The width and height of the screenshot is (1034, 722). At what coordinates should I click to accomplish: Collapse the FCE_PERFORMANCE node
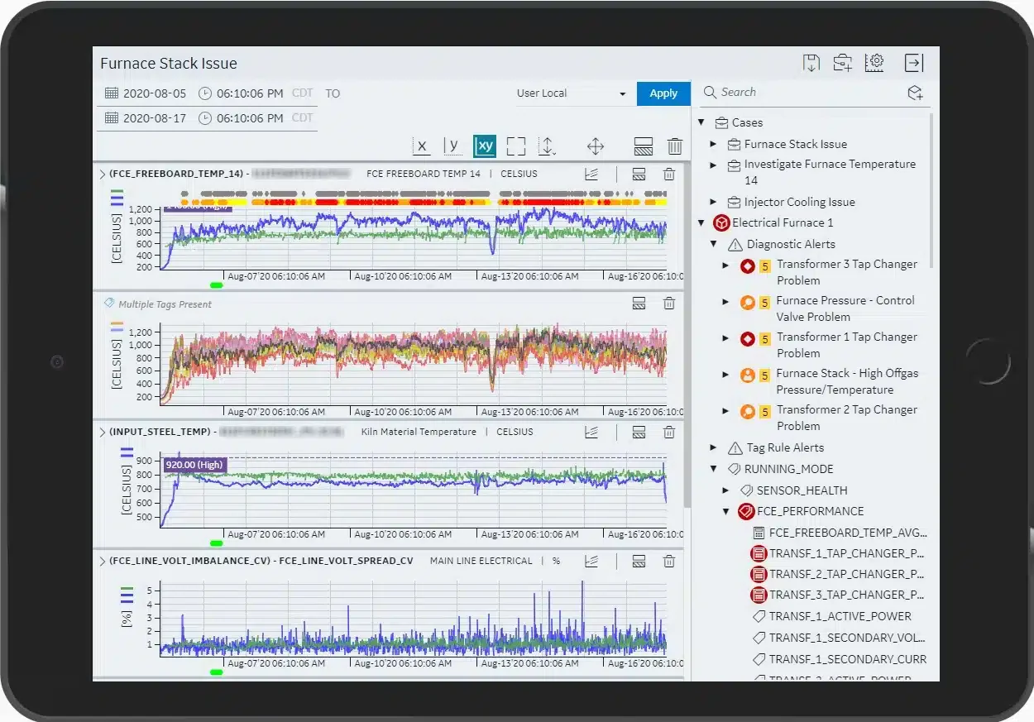tap(726, 511)
